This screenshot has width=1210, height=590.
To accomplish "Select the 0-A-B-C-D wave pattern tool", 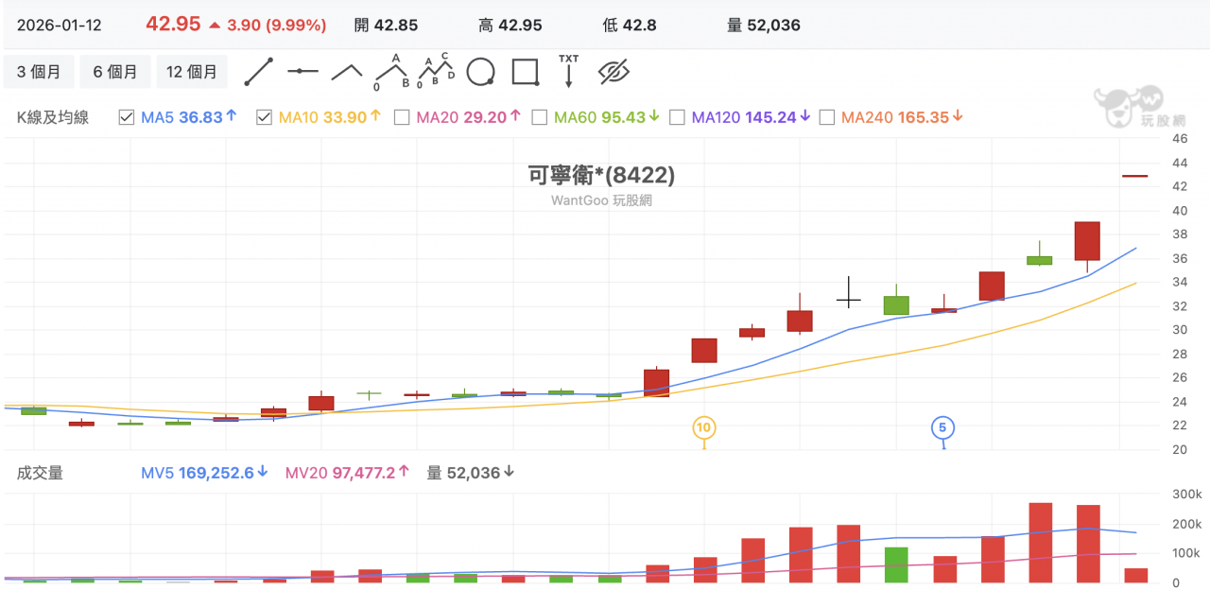I will pos(436,72).
